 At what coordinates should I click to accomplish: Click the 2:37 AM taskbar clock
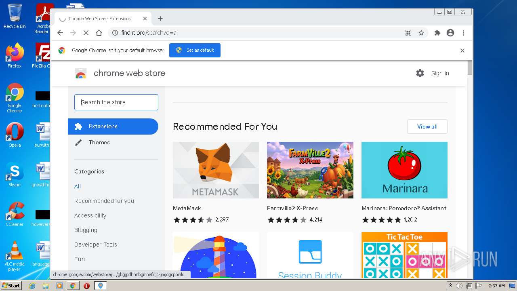pyautogui.click(x=496, y=286)
